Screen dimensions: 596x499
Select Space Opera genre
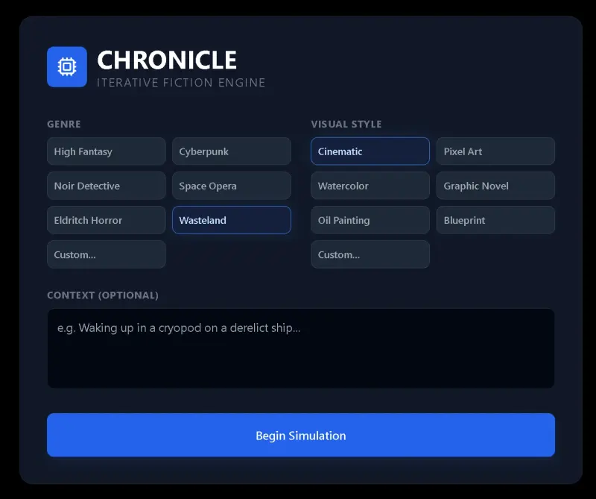tap(232, 186)
